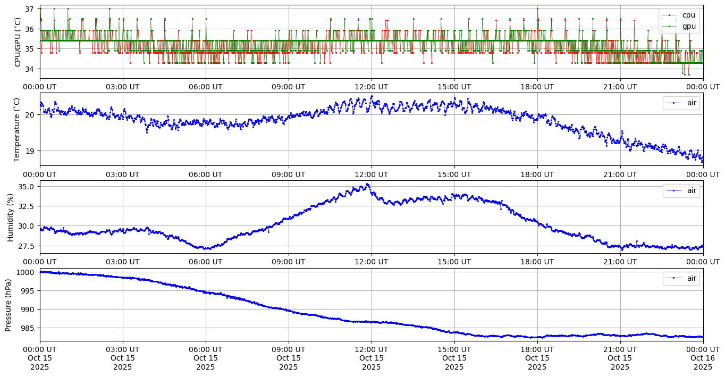Image resolution: width=725 pixels, height=376 pixels.
Task: Click the red cpu line marker in legend
Action: tap(669, 15)
